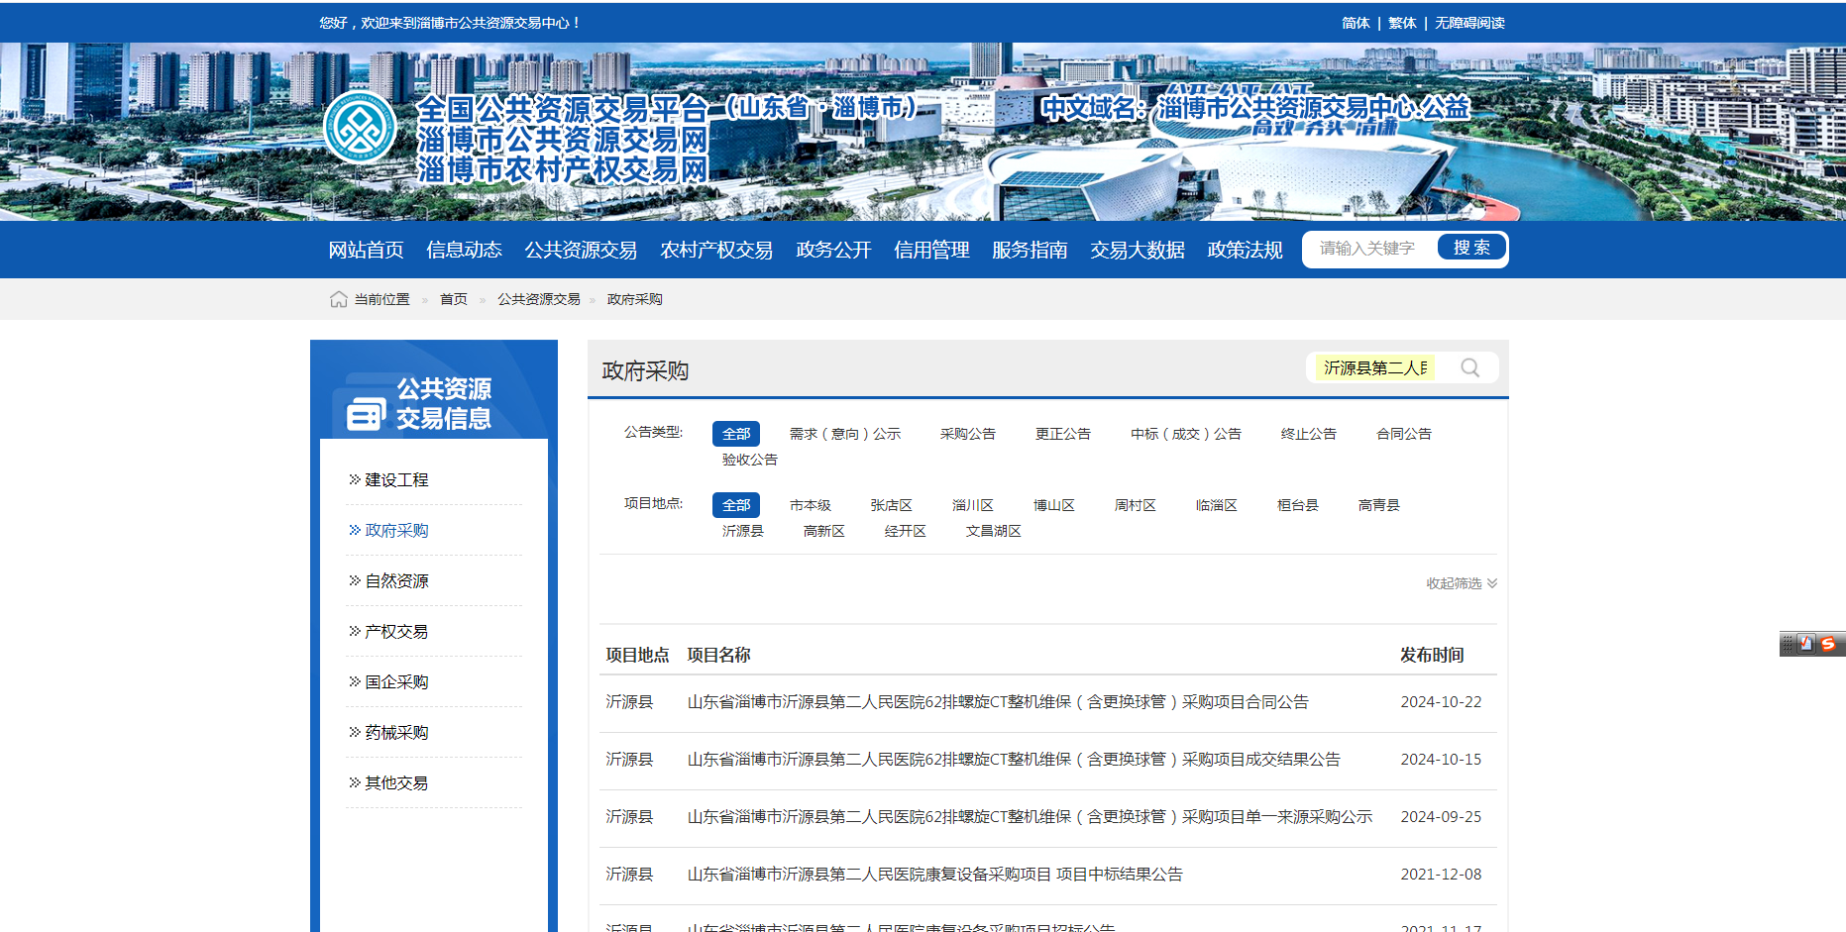This screenshot has height=932, width=1846.
Task: Select 合同公告 announcement type filter
Action: (1403, 434)
